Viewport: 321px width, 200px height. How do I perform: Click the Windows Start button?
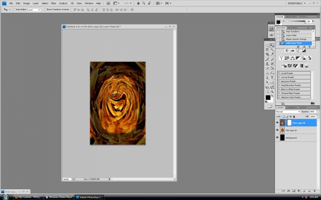pos(5,197)
